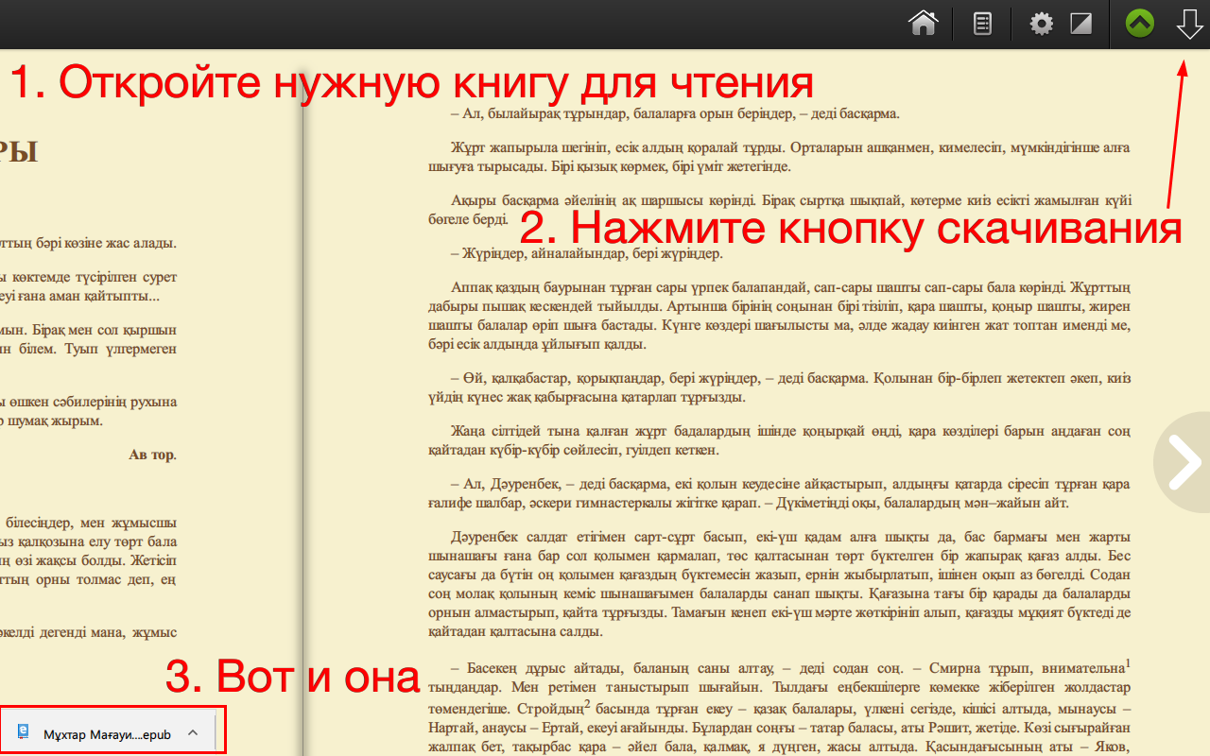
Task: Open the downloaded file Мұхтар Мағауи....epub
Action: pyautogui.click(x=104, y=733)
